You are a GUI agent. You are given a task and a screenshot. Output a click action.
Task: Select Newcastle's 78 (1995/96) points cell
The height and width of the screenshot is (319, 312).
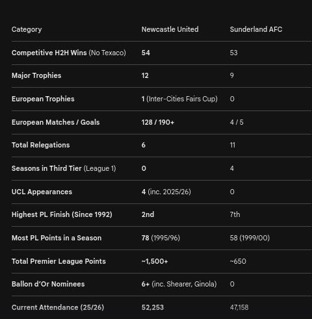pos(161,238)
